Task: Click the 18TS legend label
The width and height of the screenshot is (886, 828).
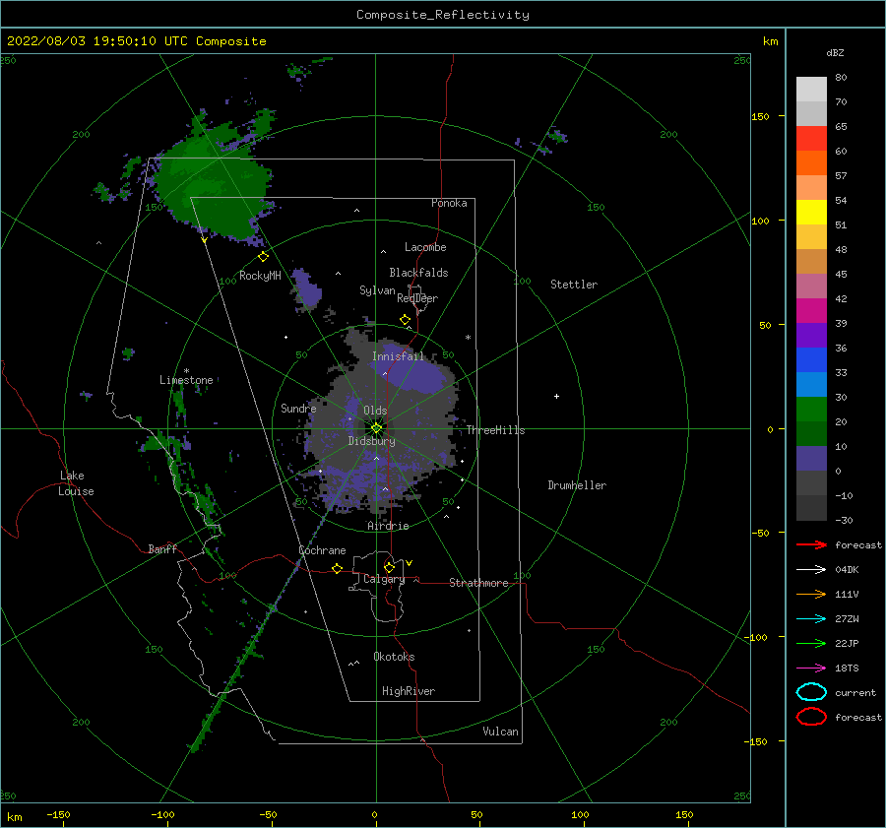Action: 847,669
